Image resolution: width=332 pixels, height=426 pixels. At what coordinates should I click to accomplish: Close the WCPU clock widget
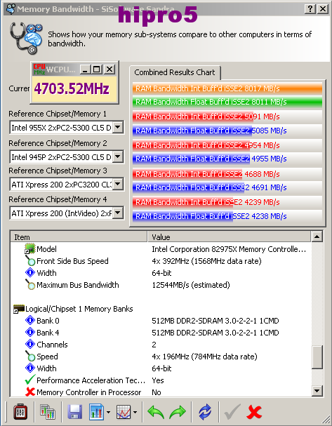point(109,69)
